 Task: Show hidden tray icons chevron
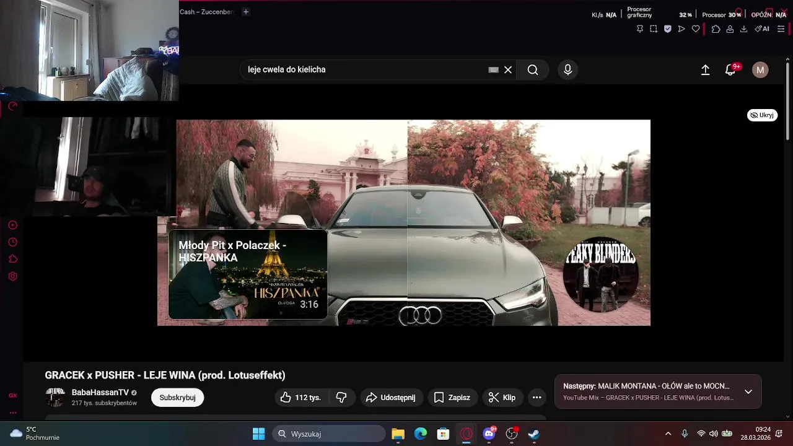pyautogui.click(x=668, y=434)
